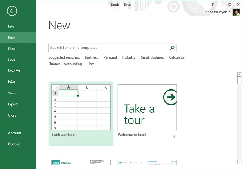Maximize the Excel window
This screenshot has width=243, height=169.
coord(230,4)
